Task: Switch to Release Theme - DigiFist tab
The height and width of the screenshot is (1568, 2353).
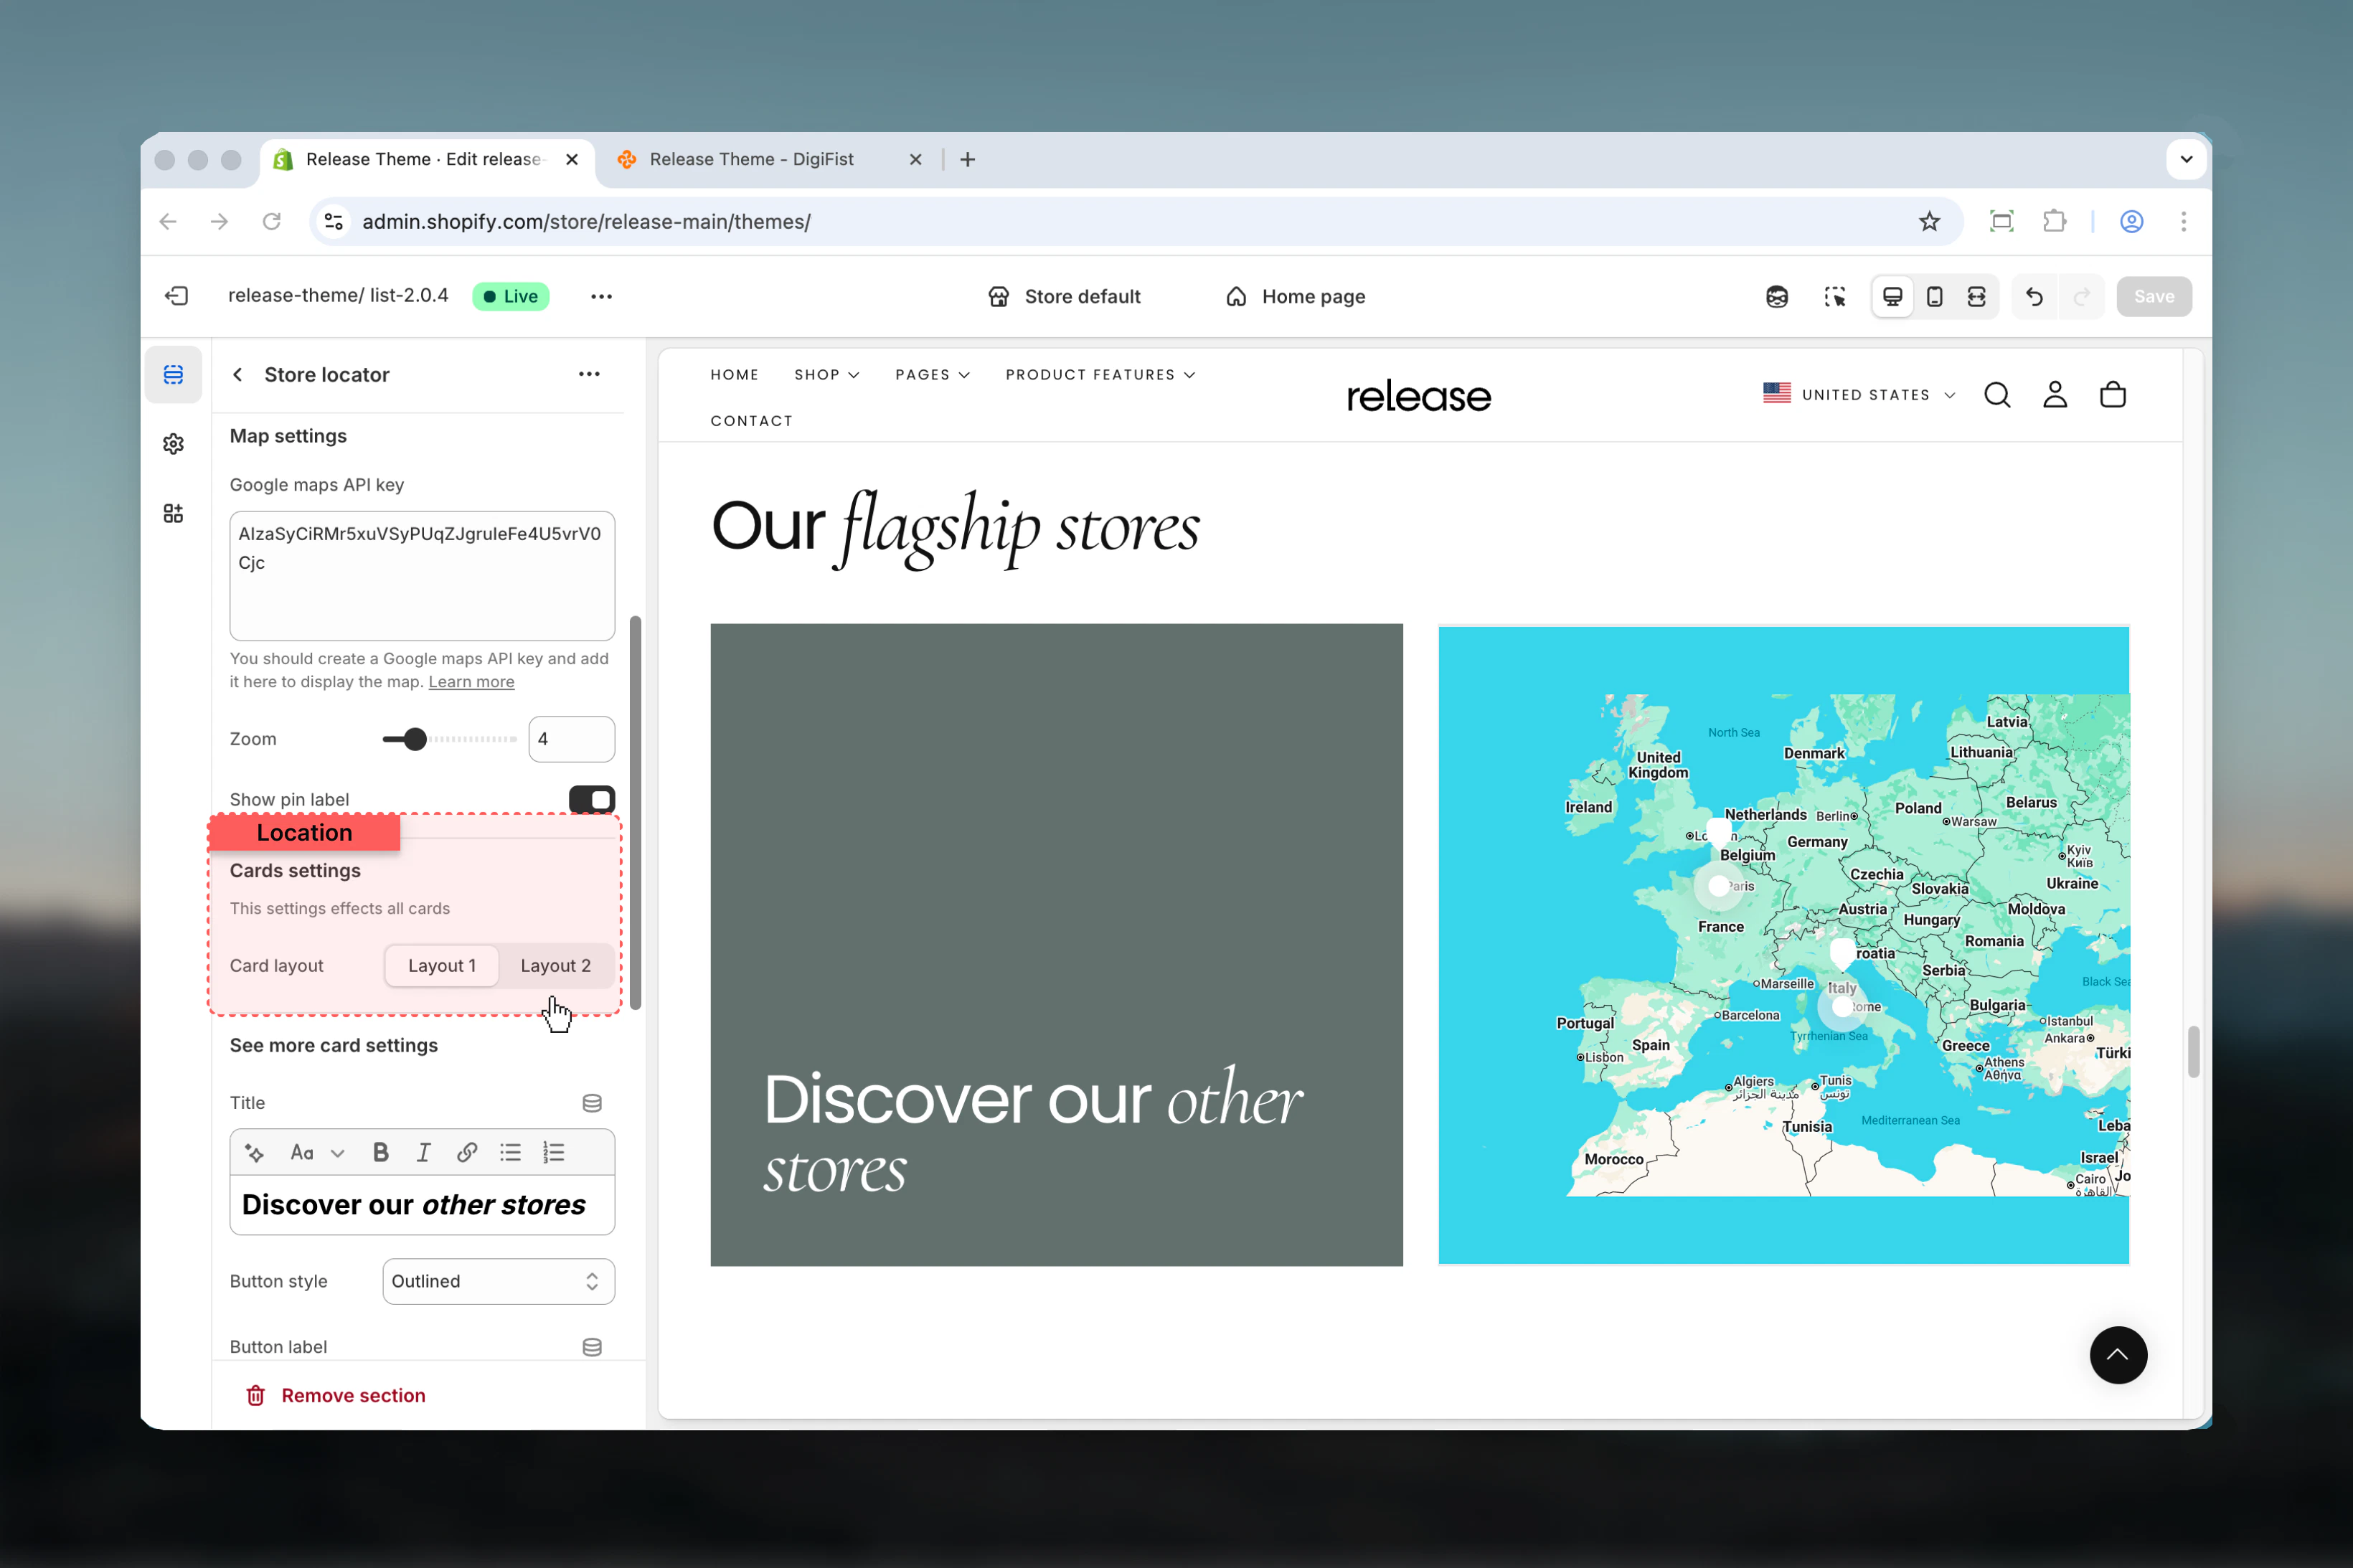Action: click(752, 160)
